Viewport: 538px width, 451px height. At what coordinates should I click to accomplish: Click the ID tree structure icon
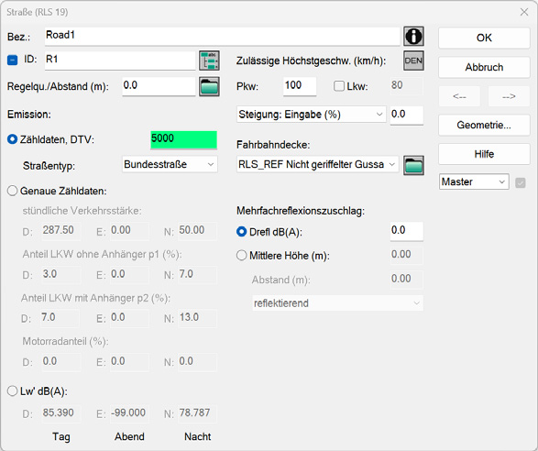(209, 60)
